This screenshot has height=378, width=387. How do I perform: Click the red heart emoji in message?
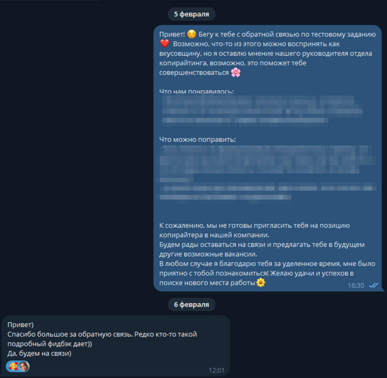pos(164,44)
